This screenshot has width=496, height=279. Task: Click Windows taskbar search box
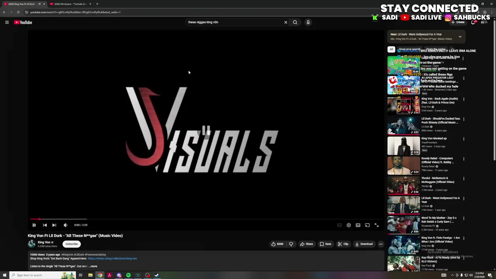click(x=42, y=275)
